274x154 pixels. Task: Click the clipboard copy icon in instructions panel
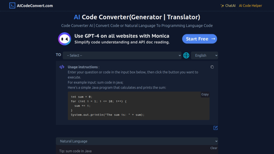tap(212, 67)
